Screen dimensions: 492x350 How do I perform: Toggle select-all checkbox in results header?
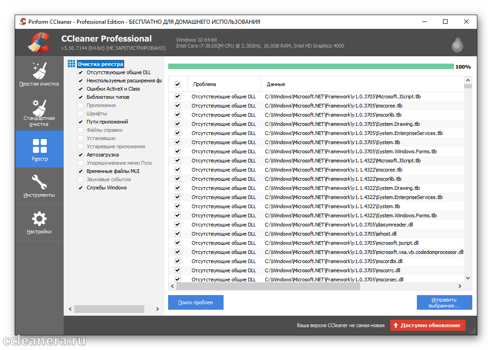coord(178,84)
